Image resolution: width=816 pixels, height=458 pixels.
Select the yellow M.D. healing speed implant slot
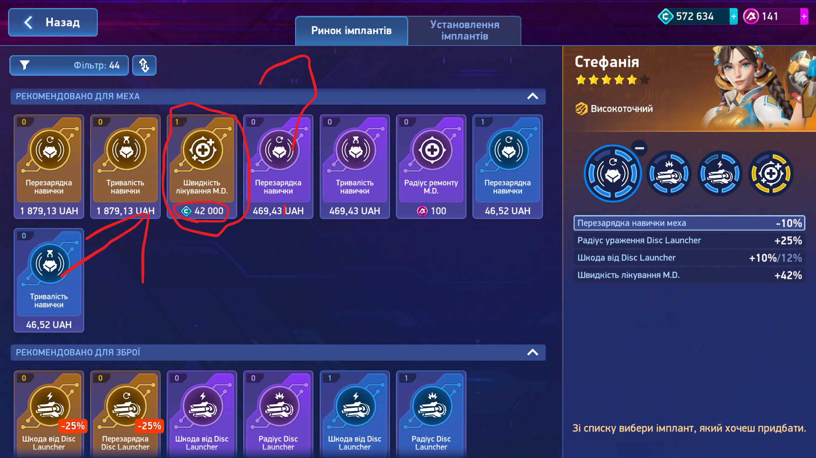point(771,174)
